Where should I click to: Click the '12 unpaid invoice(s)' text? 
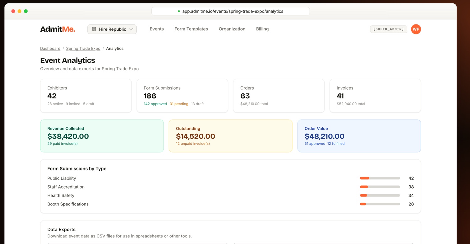[193, 144]
